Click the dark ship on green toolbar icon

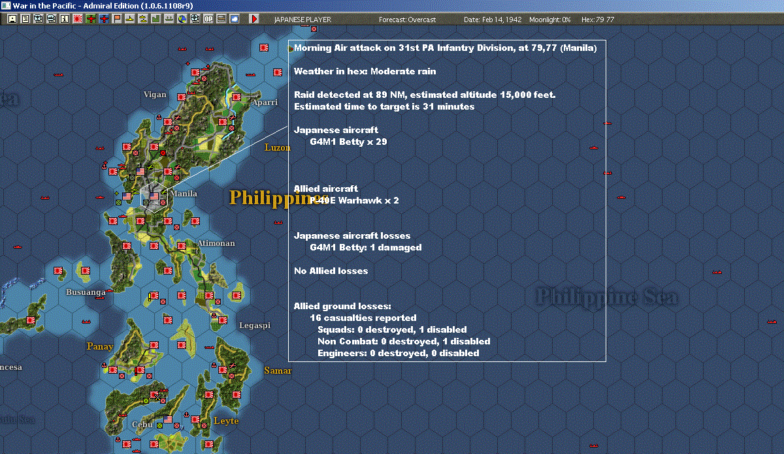tap(169, 19)
